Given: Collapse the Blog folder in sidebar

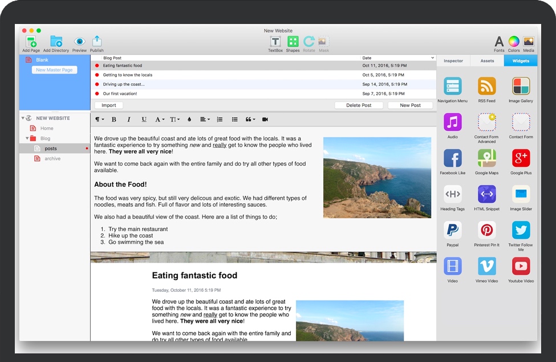Looking at the screenshot, I should pyautogui.click(x=27, y=138).
